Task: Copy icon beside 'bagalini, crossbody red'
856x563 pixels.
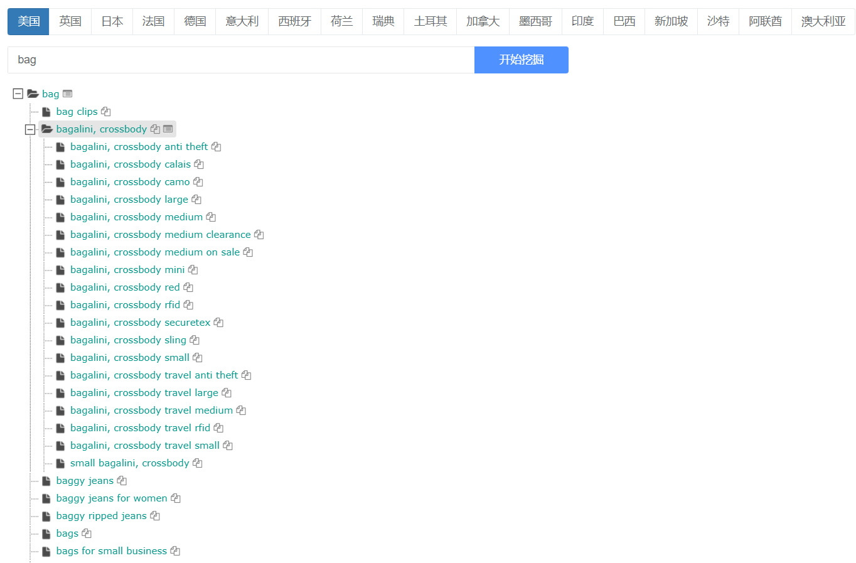Action: [188, 287]
